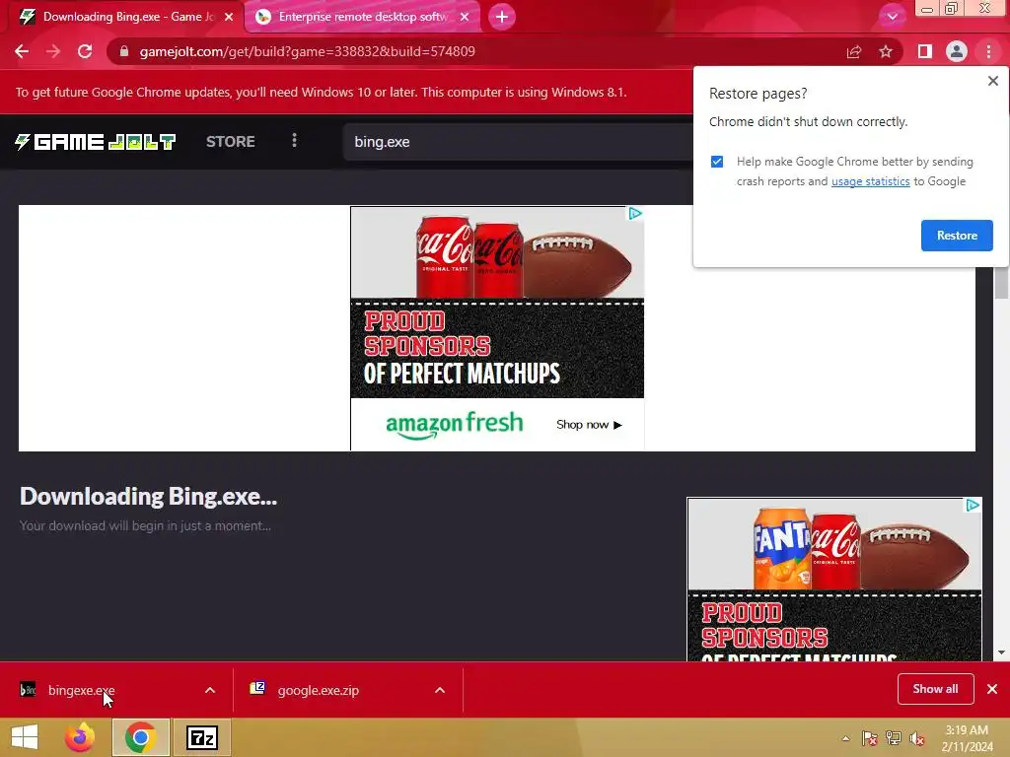Click the Restore button

[957, 236]
